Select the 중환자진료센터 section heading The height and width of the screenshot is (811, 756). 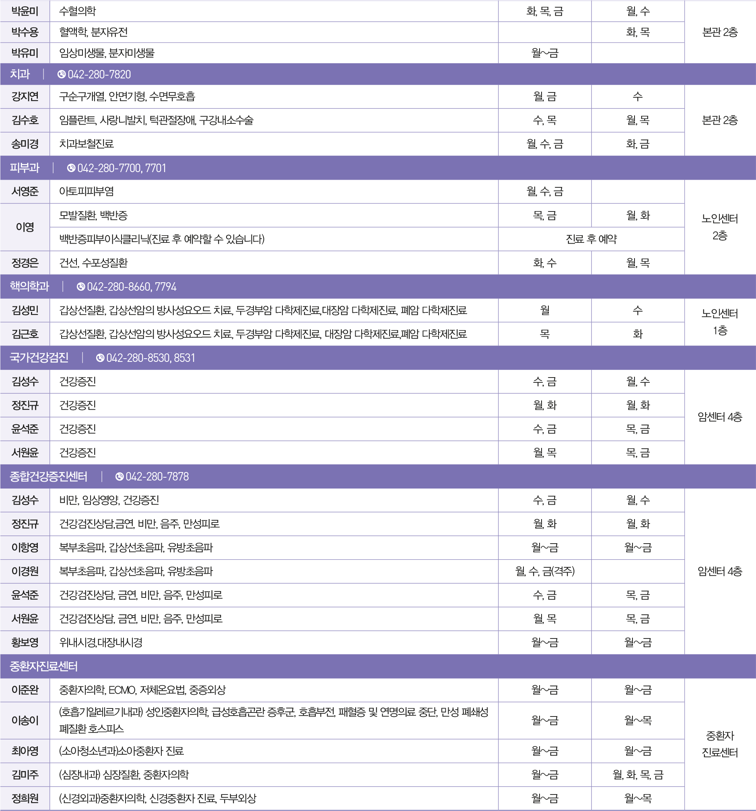(44, 666)
